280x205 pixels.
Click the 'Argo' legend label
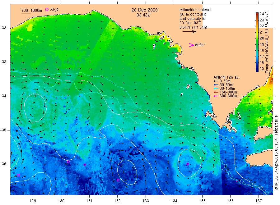click(x=54, y=9)
